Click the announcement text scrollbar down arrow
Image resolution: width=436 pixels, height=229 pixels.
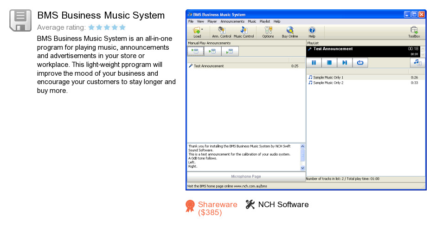coord(302,168)
